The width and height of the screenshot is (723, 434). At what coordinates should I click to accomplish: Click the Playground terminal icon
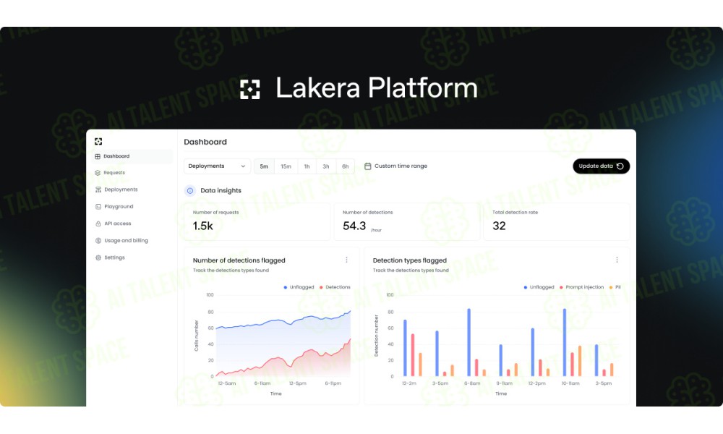coord(98,207)
